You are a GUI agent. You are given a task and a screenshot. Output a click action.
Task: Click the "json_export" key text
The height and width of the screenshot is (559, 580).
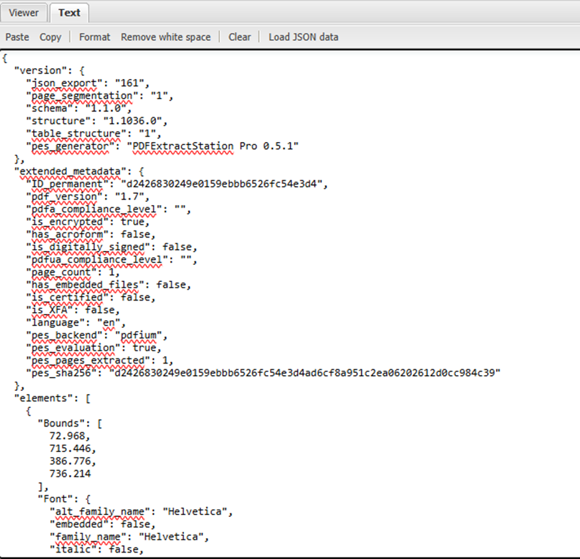(64, 83)
